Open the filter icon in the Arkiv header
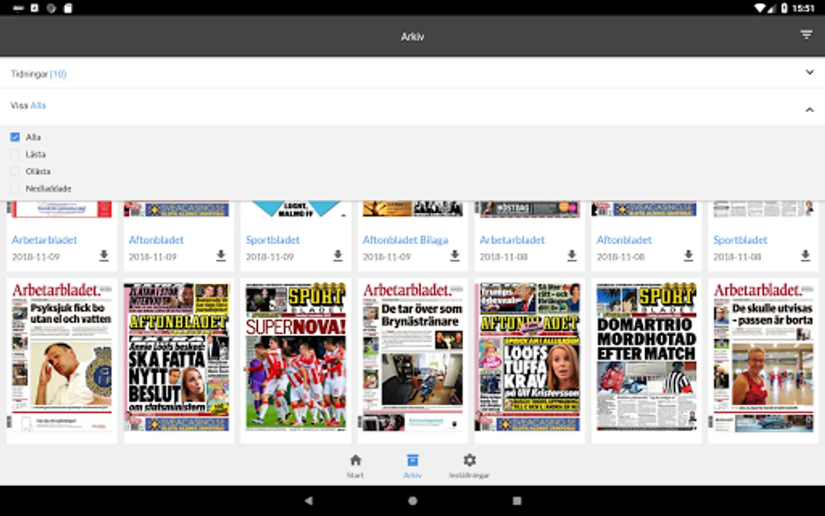The height and width of the screenshot is (516, 825). click(806, 36)
